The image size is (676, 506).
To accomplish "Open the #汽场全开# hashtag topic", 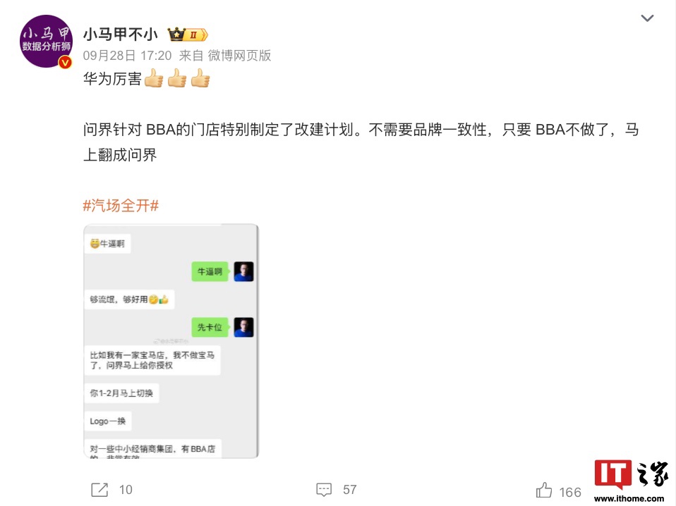I will (x=121, y=205).
